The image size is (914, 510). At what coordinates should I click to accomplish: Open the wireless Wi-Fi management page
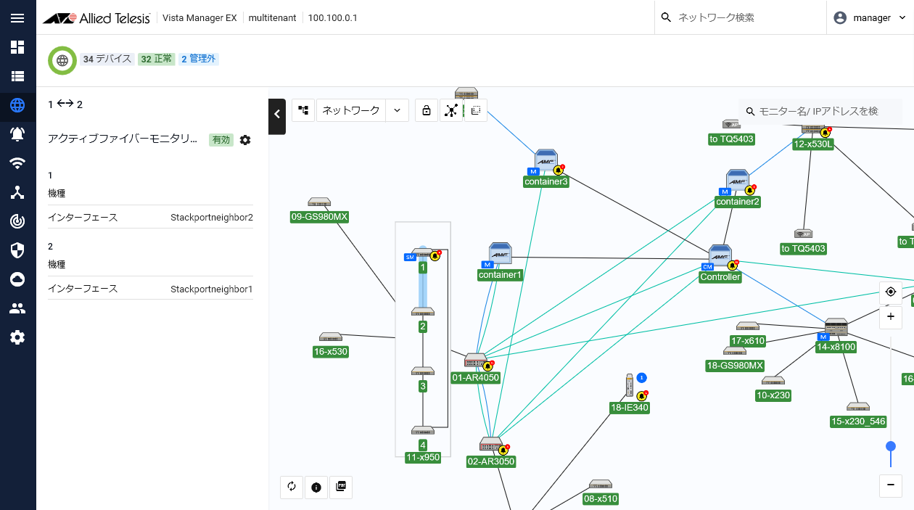coord(17,163)
